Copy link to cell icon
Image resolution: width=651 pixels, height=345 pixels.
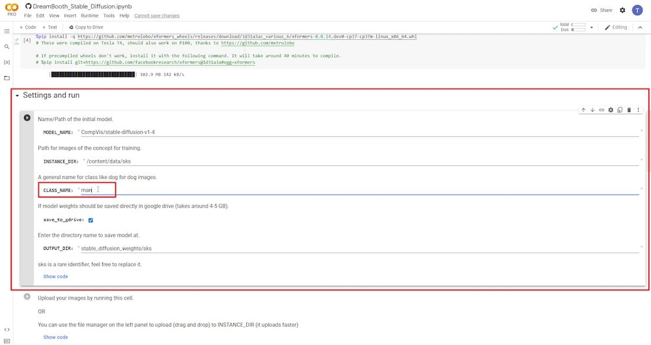tap(602, 110)
